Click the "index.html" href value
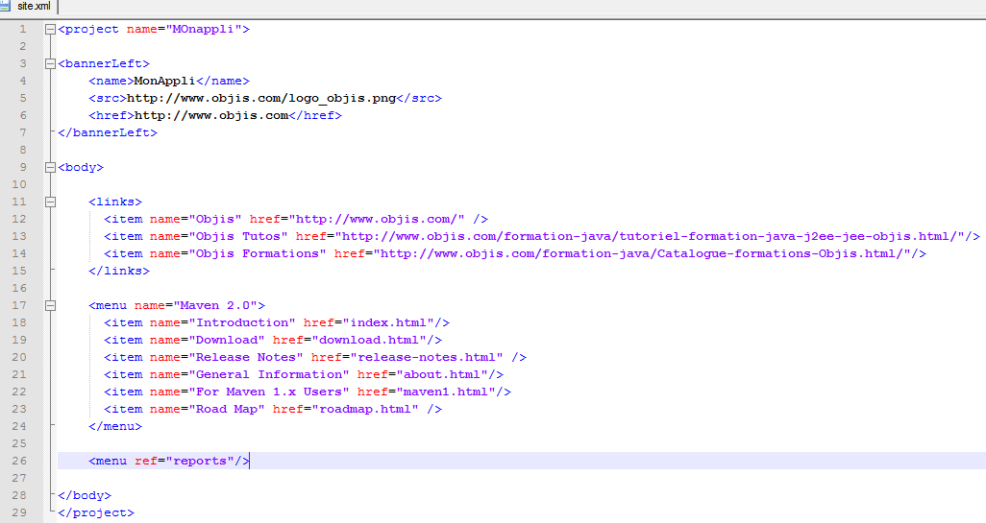The height and width of the screenshot is (523, 986). click(388, 322)
